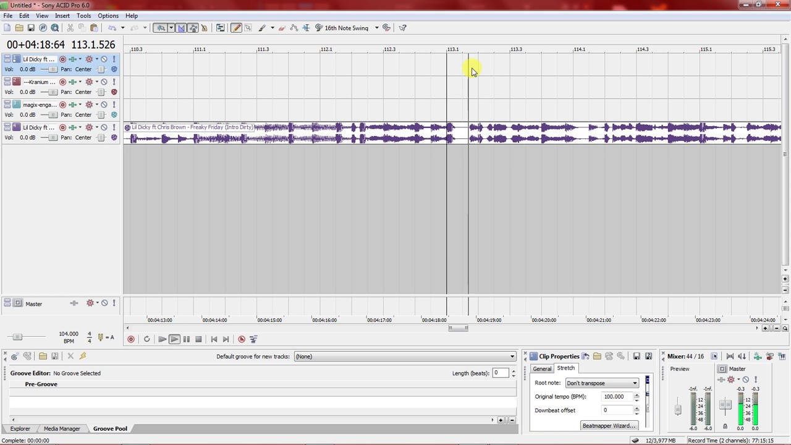Open undo history dropdown arrow
This screenshot has width=791, height=445.
(x=122, y=28)
